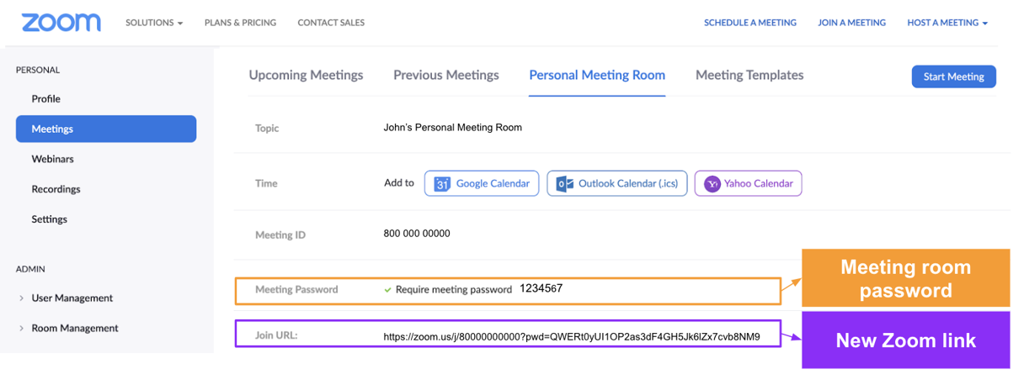Open the Host a Meeting dropdown
This screenshot has height=385, width=1024.
[947, 23]
